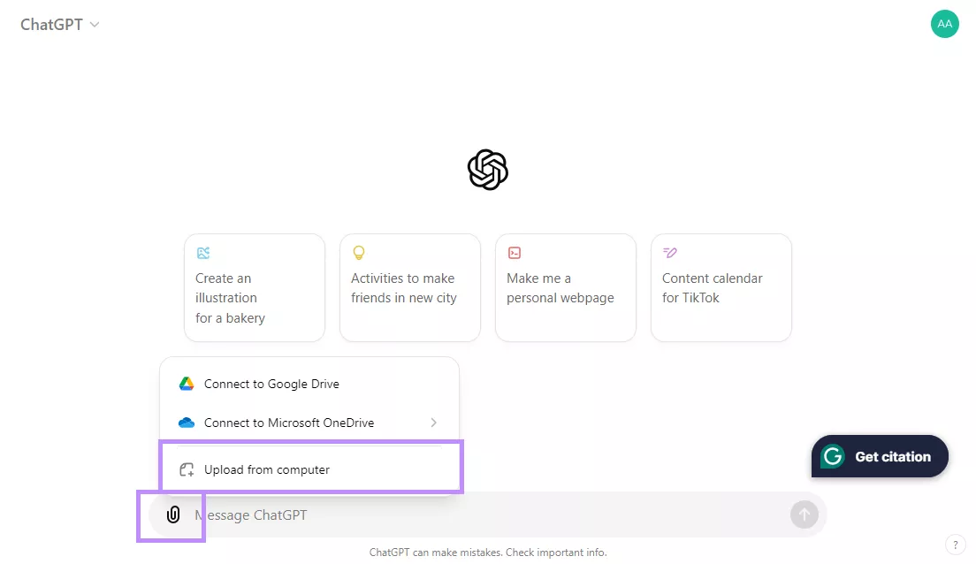This screenshot has width=976, height=564.
Task: Click the paperclip attach files icon
Action: [x=173, y=514]
